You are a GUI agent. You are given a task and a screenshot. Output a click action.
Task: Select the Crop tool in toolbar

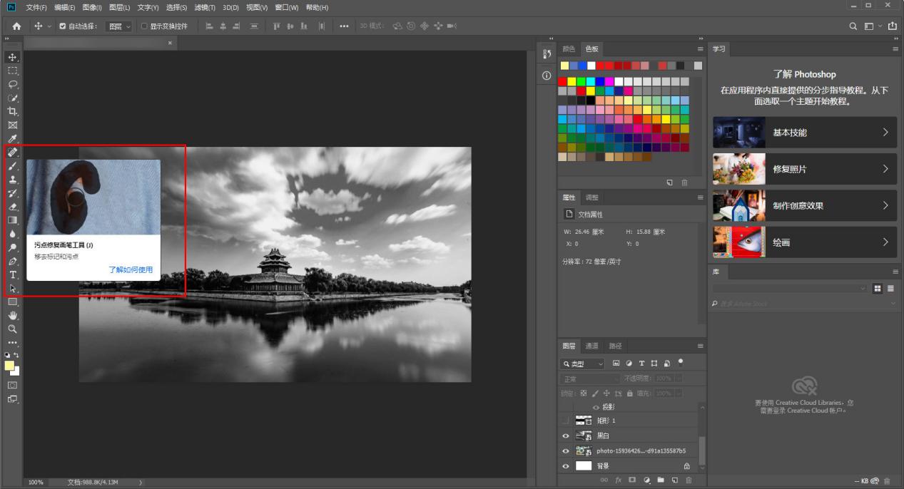(12, 111)
